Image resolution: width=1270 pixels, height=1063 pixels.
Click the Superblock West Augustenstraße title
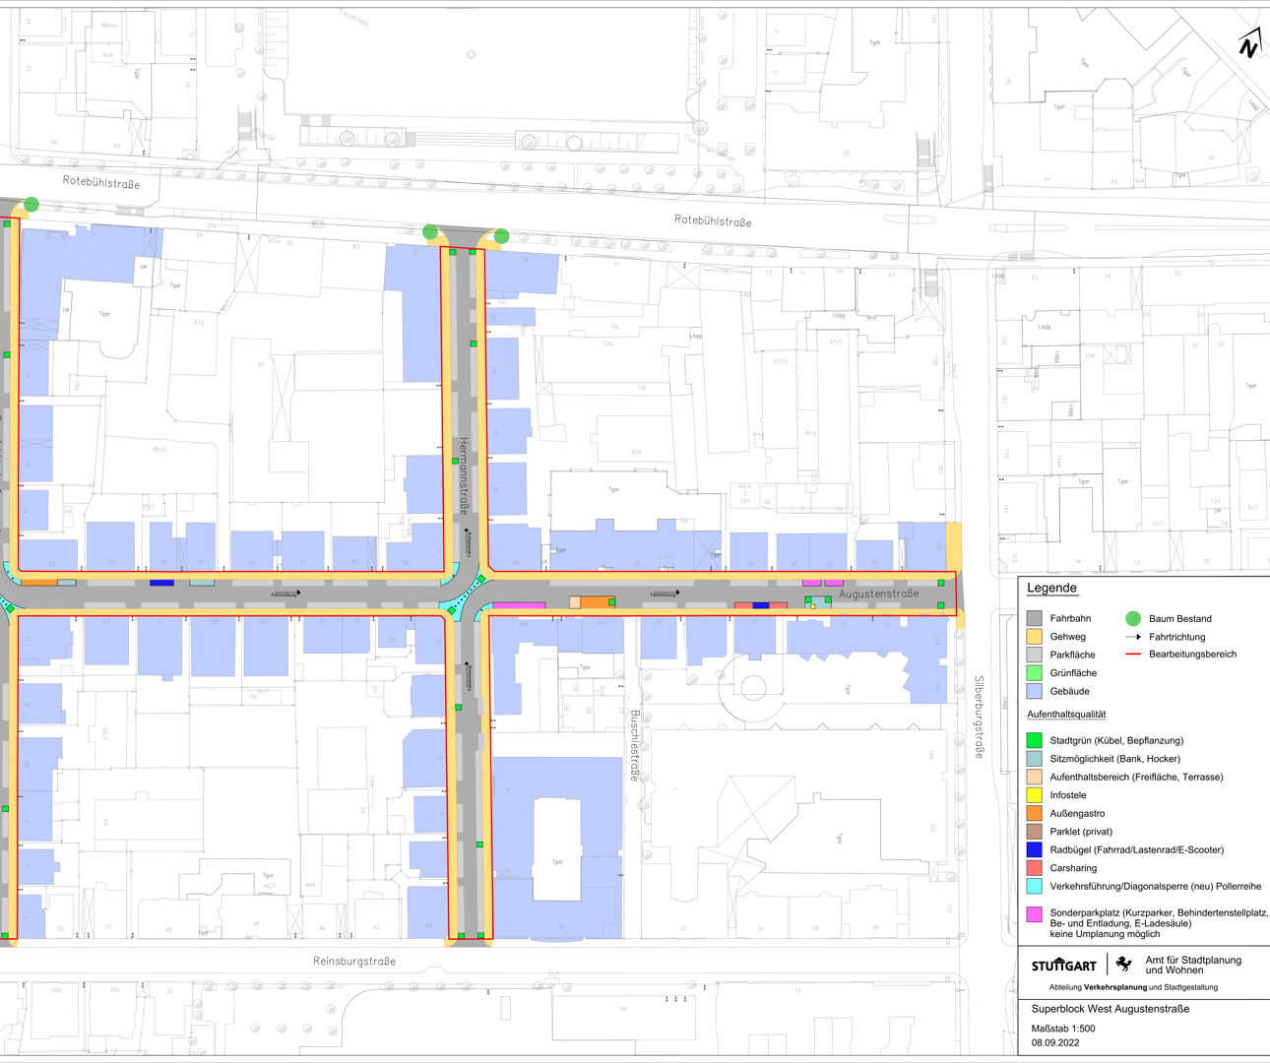tap(1110, 1009)
